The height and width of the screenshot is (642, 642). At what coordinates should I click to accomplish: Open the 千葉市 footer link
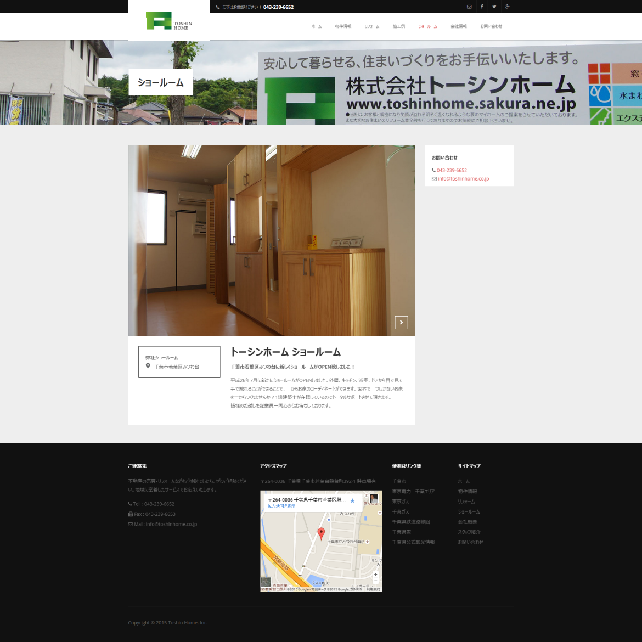pyautogui.click(x=399, y=482)
